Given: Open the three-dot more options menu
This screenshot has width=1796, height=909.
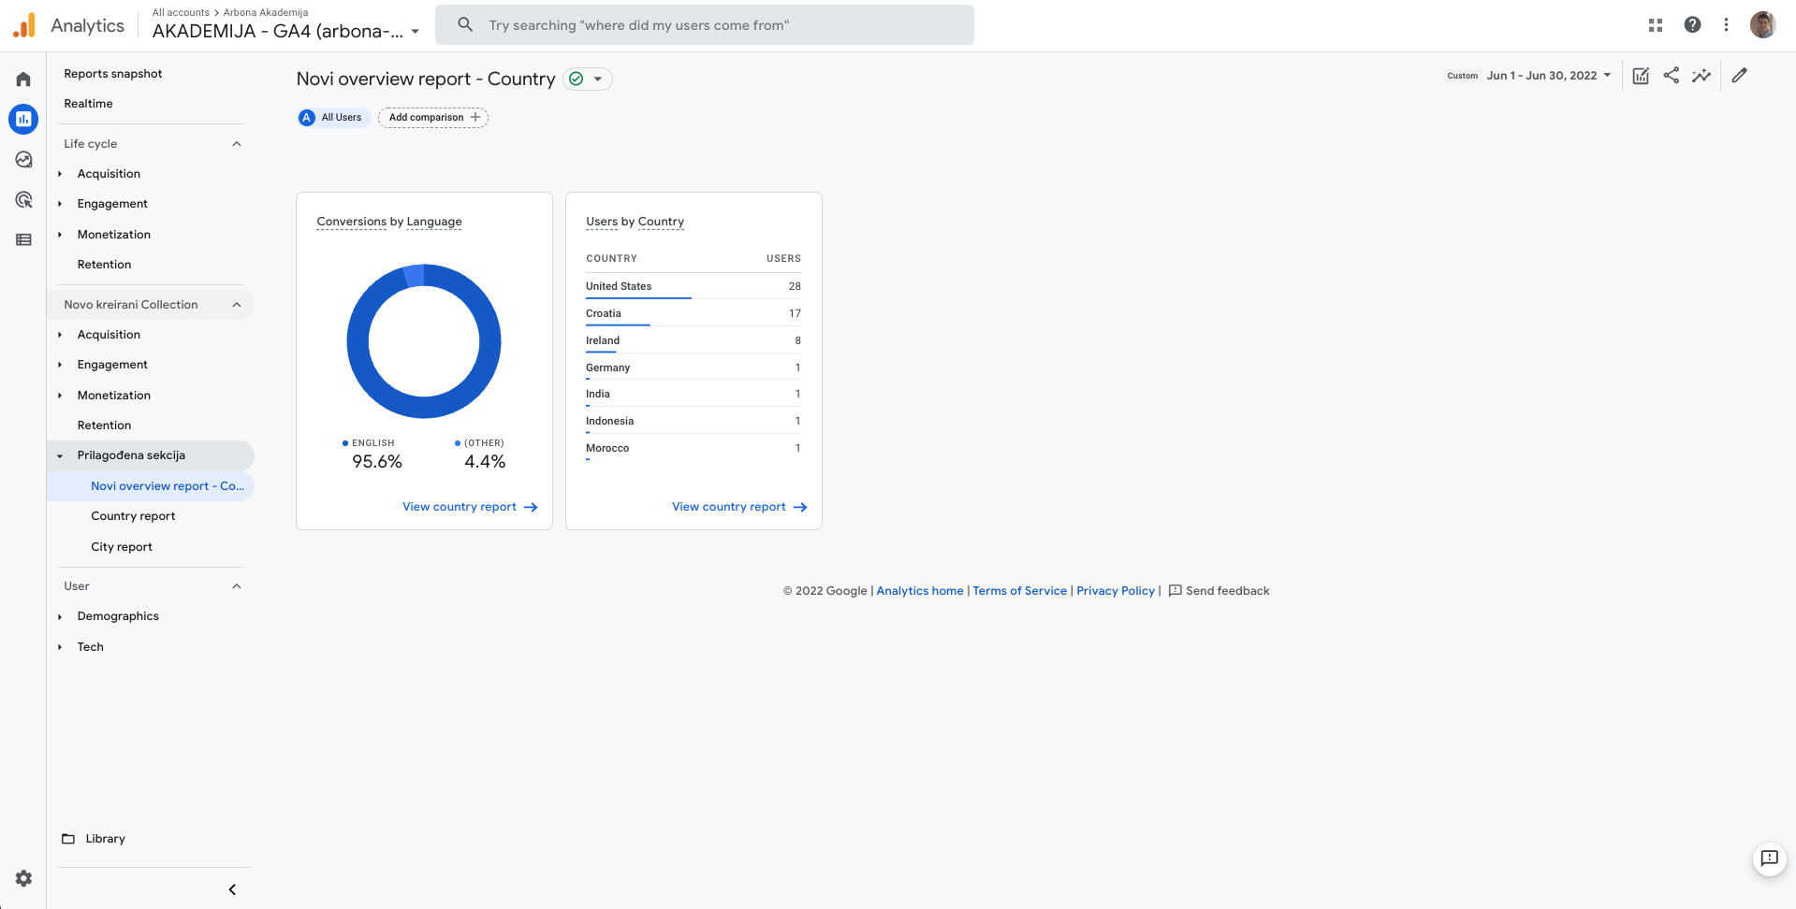Looking at the screenshot, I should tap(1726, 25).
